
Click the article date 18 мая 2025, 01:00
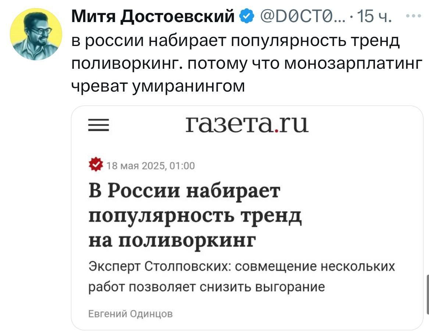pyautogui.click(x=151, y=166)
